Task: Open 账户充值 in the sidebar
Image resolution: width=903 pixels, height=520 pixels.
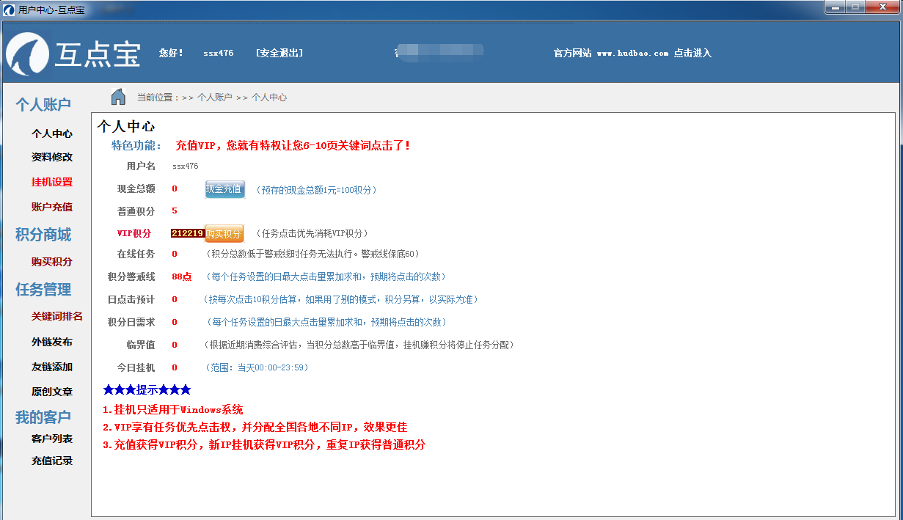Action: click(52, 207)
